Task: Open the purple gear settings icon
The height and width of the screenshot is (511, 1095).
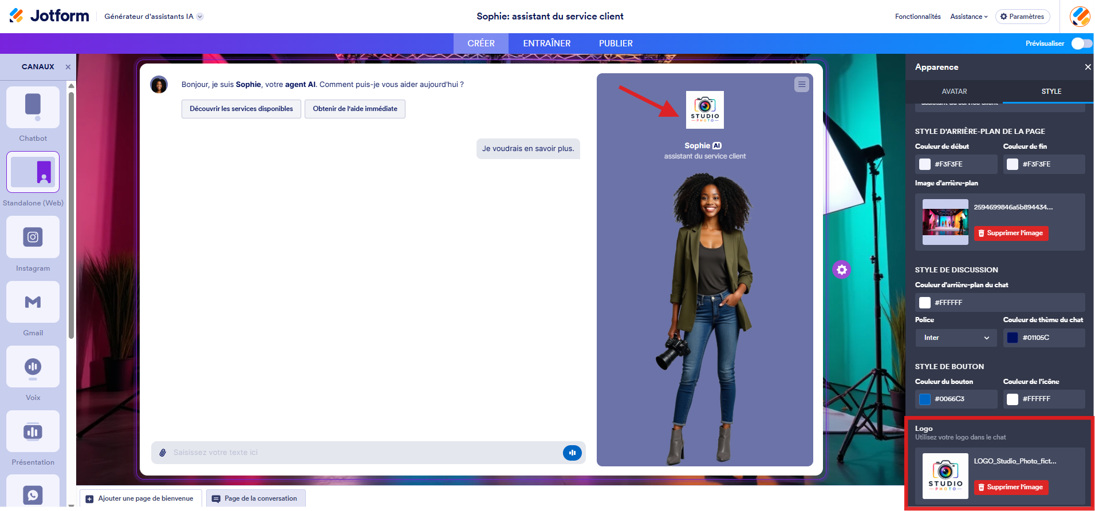Action: click(841, 270)
